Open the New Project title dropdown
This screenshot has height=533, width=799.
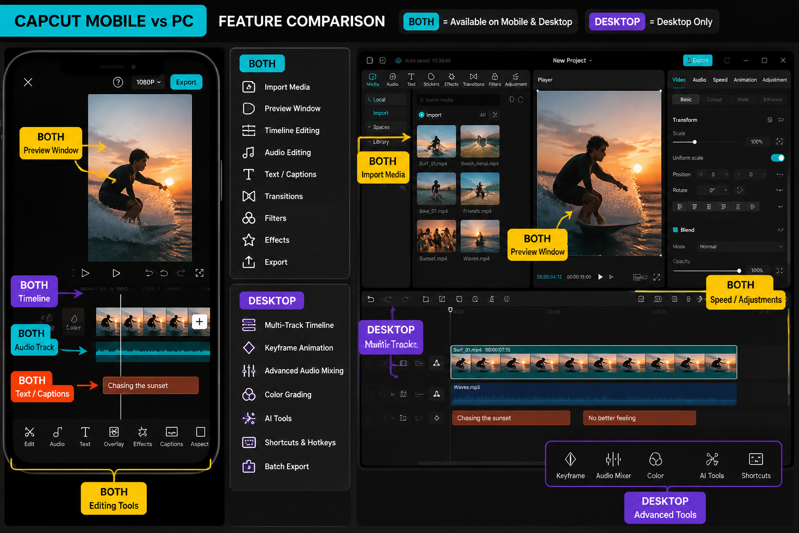(572, 60)
